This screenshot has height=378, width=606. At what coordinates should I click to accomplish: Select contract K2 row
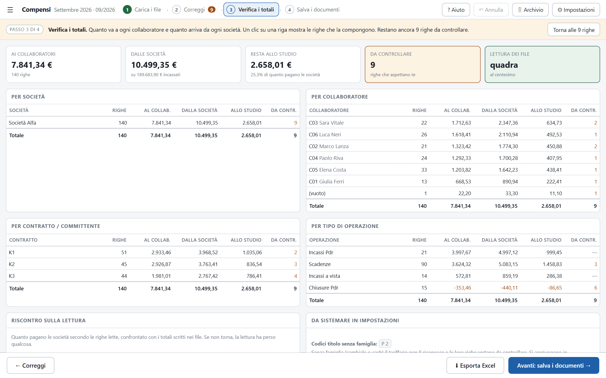[153, 264]
